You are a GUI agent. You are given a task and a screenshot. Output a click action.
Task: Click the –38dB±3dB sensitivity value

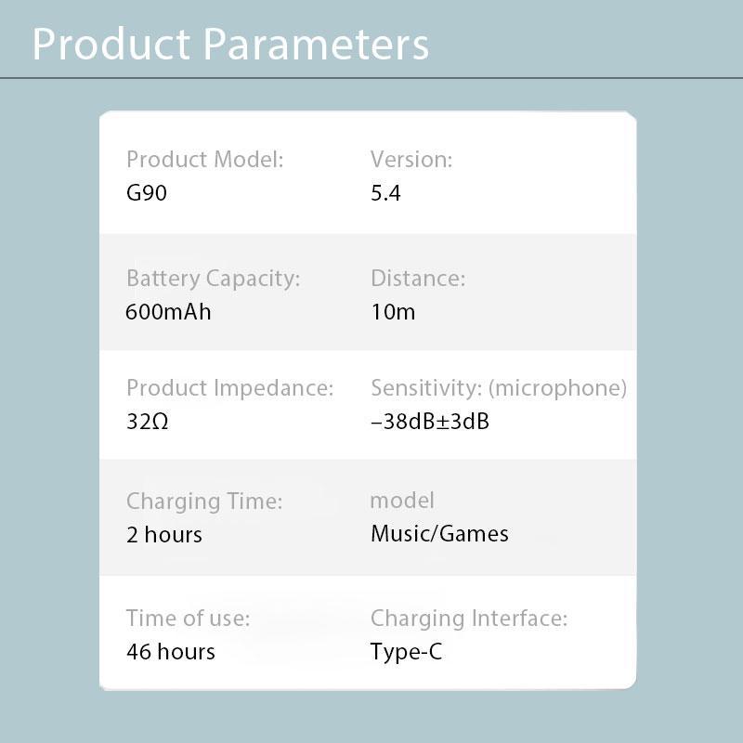coord(430,422)
